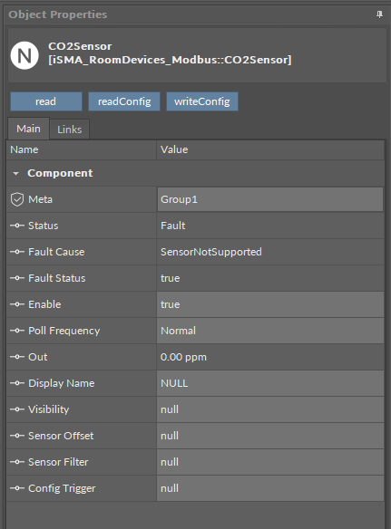
Task: Toggle the Enable value field set to true
Action: click(270, 304)
